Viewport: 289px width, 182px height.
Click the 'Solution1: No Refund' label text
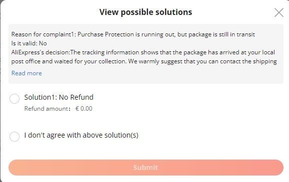(x=59, y=97)
